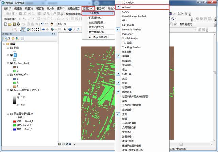This screenshot has width=218, height=152.
Task: Select the black arrow Select Elements tool
Action: coord(64,29)
